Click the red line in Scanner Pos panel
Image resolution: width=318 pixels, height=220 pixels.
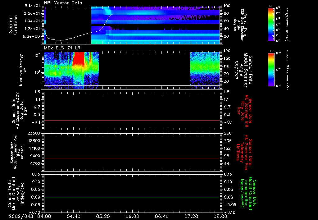pos(132,158)
